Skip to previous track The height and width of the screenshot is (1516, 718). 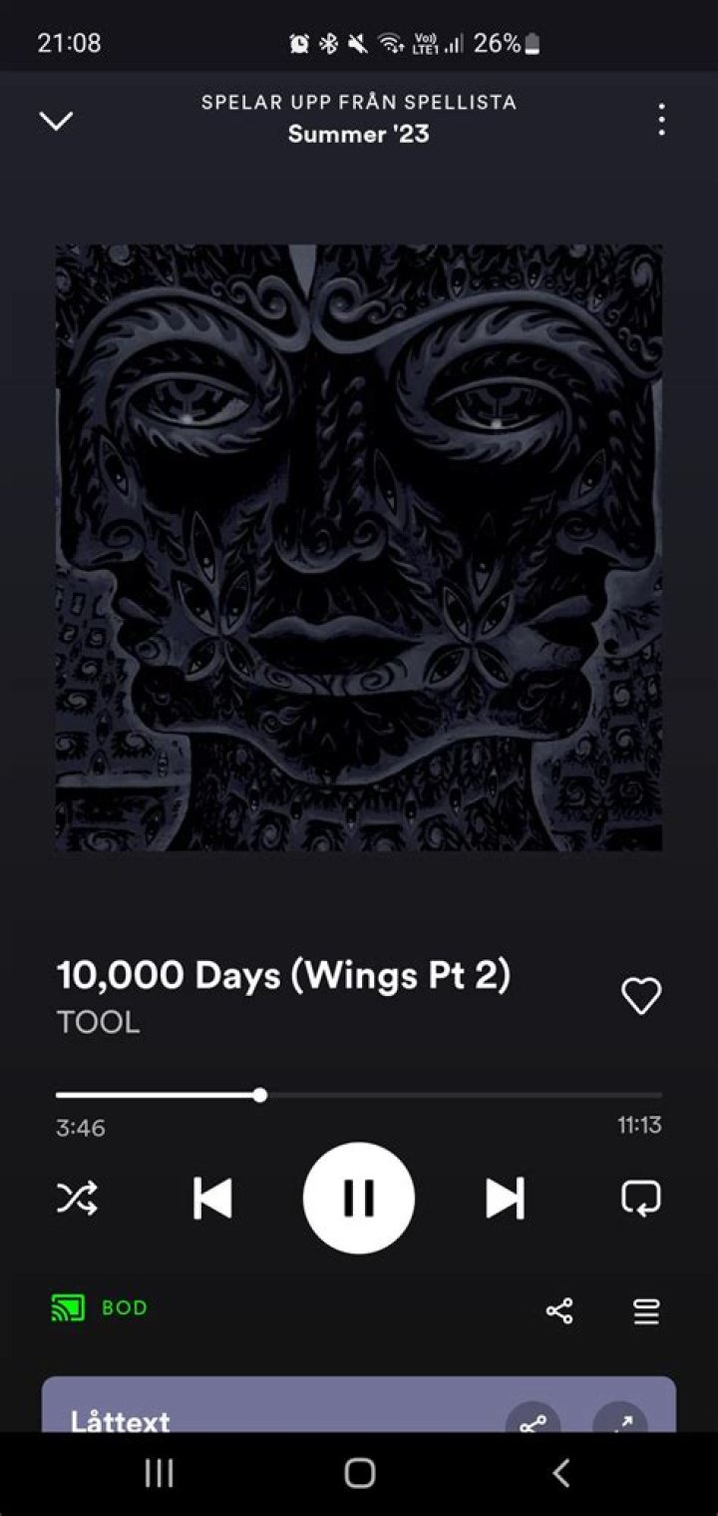point(212,1198)
